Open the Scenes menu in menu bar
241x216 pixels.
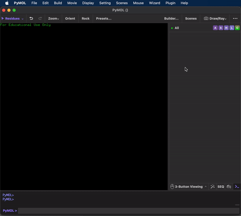tap(122, 3)
